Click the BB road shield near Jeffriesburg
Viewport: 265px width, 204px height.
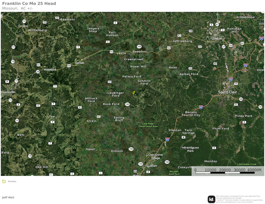point(191,31)
